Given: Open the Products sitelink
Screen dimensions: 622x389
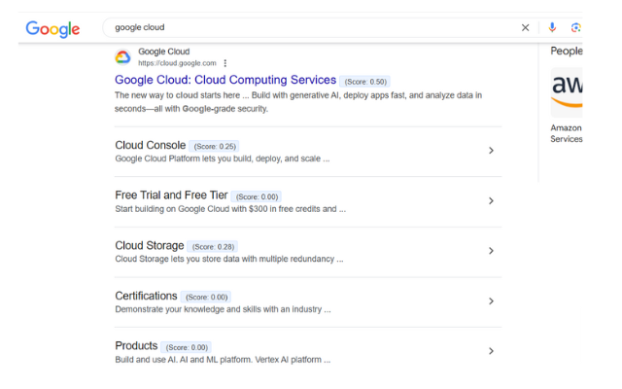Looking at the screenshot, I should tap(136, 346).
